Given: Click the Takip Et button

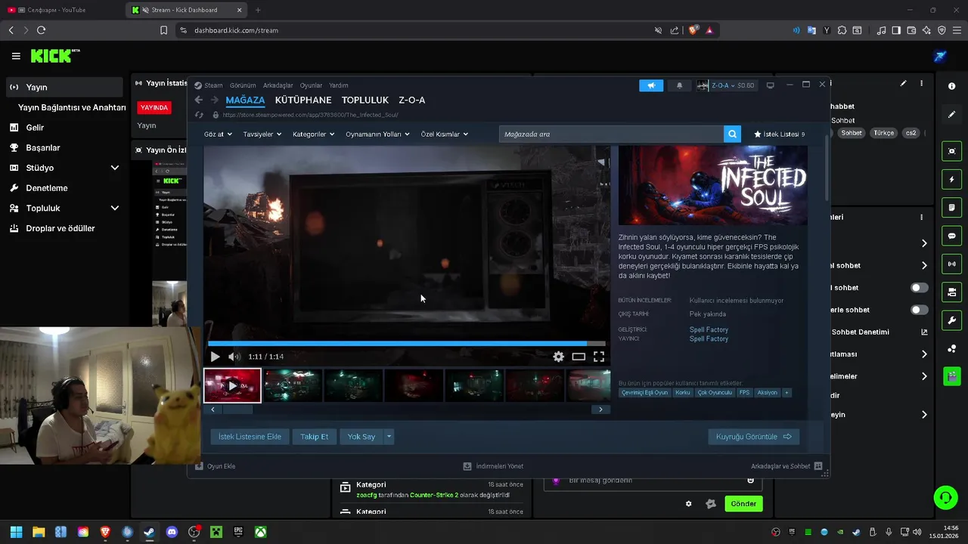Looking at the screenshot, I should [x=314, y=437].
